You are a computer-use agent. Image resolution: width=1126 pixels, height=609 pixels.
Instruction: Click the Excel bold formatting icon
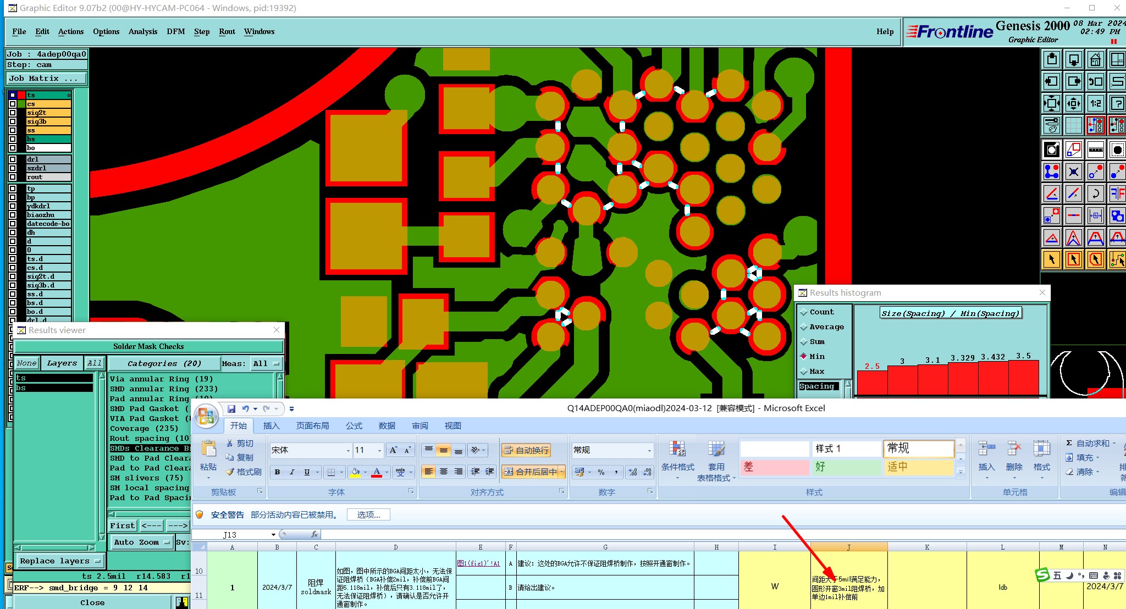pos(277,472)
